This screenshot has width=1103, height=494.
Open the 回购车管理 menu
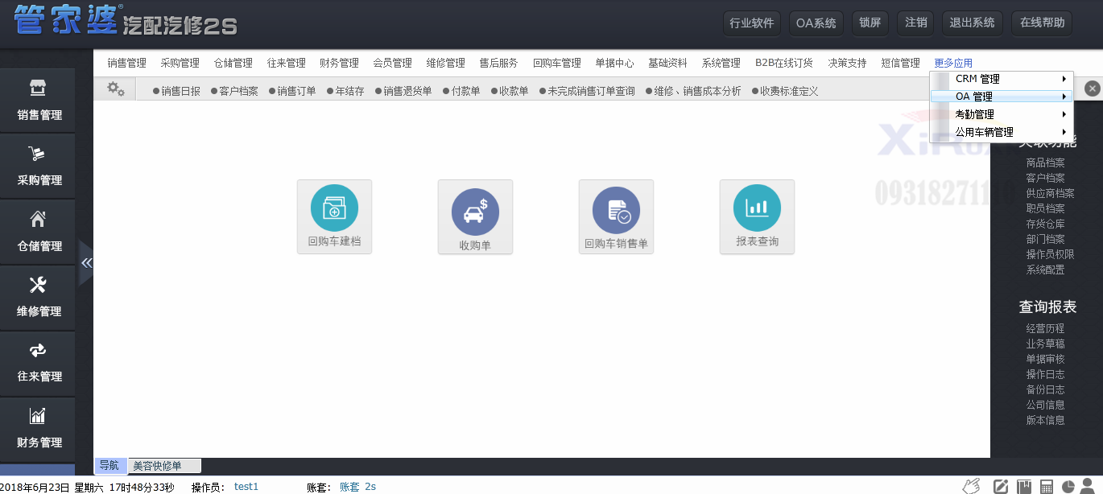tap(556, 63)
